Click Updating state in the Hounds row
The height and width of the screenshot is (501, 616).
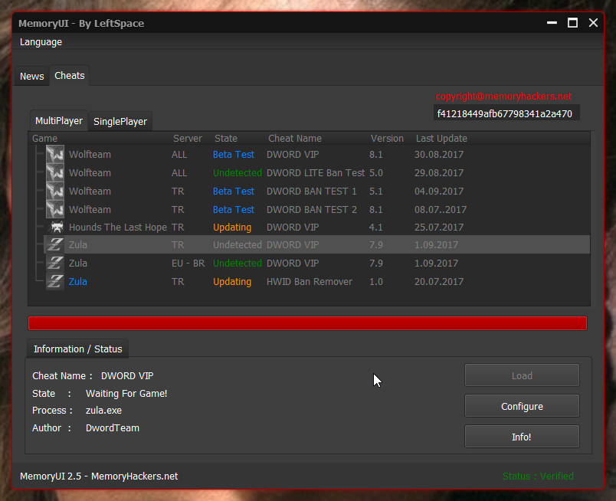click(x=232, y=227)
